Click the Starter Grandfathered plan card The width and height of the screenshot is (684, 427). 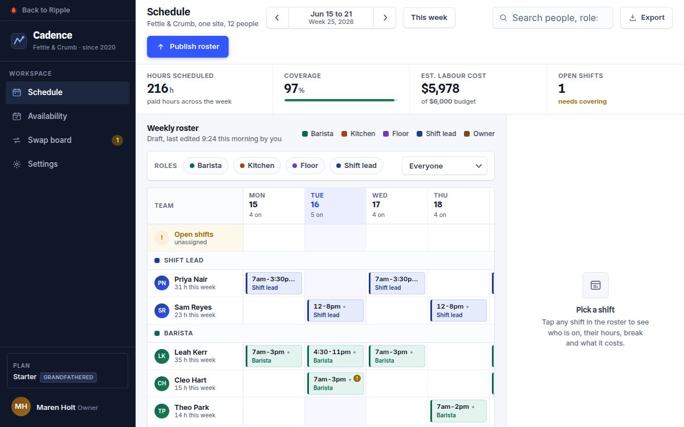[67, 371]
